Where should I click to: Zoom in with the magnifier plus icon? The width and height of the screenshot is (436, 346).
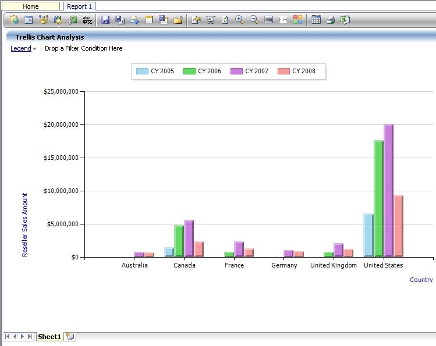(x=239, y=20)
